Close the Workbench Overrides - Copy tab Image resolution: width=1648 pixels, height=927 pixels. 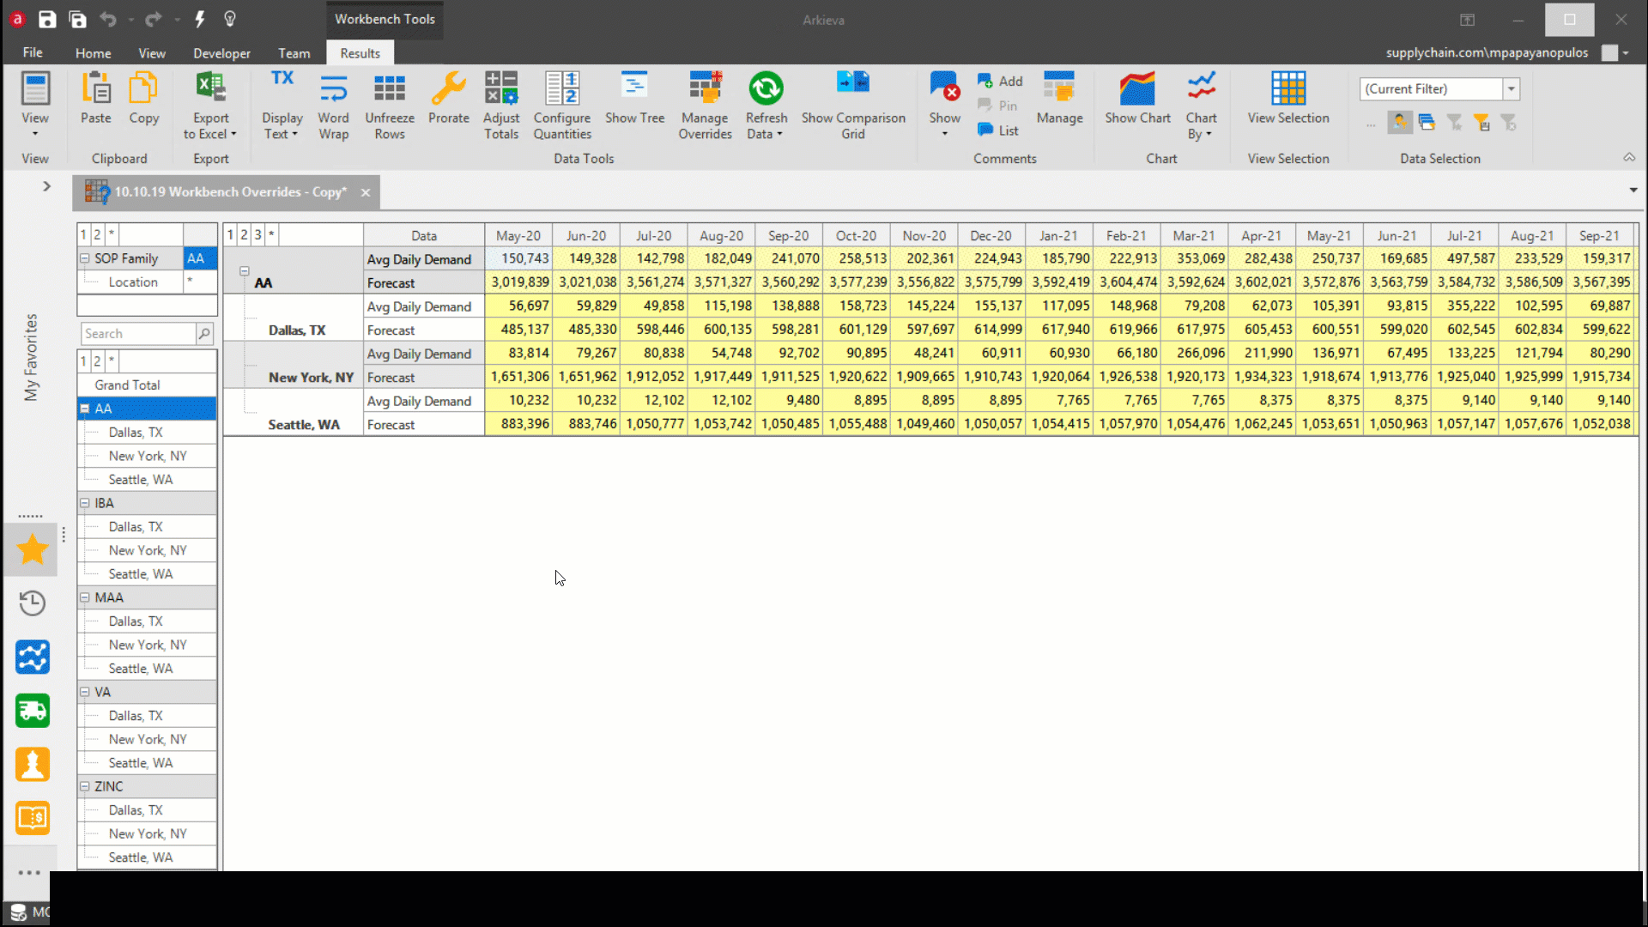click(x=366, y=192)
